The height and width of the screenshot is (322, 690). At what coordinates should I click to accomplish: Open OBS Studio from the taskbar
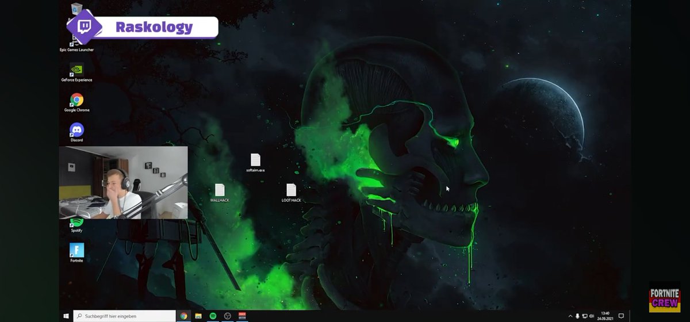pyautogui.click(x=227, y=316)
